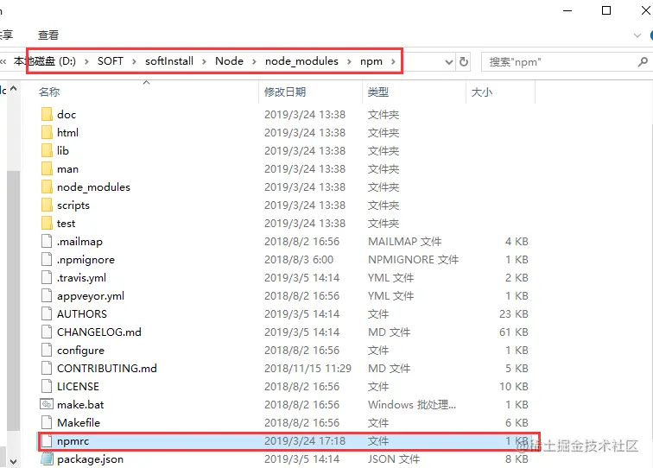Expand the chevron after SOFT in path
Viewport: 653px width, 468px height.
pos(134,61)
